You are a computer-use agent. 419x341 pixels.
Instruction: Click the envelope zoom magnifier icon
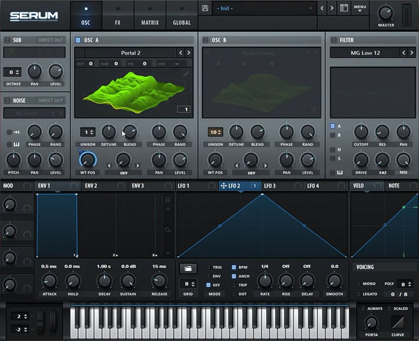coord(168,230)
